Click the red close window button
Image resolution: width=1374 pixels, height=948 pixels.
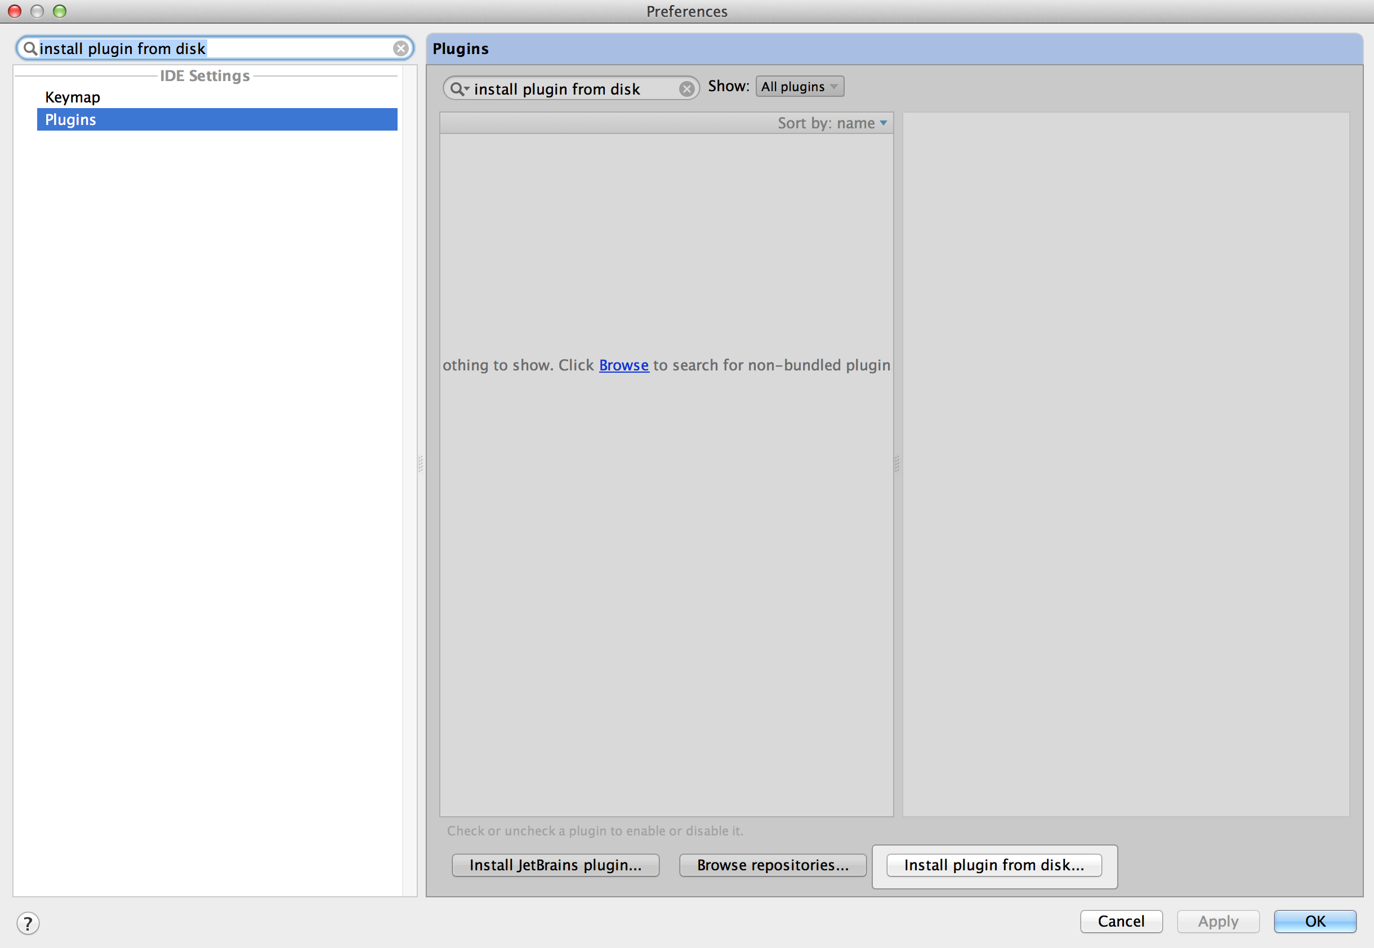tap(15, 11)
